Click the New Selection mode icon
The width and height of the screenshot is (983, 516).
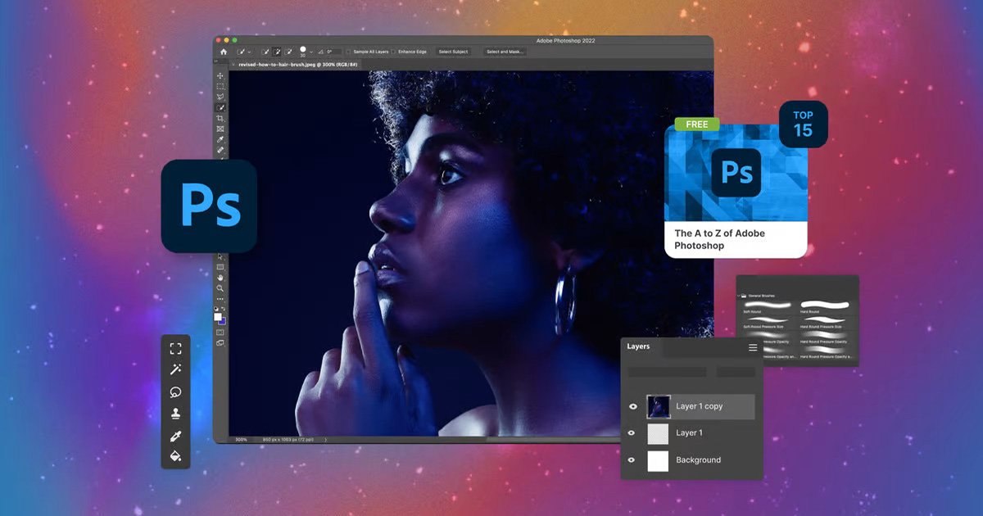pyautogui.click(x=265, y=52)
